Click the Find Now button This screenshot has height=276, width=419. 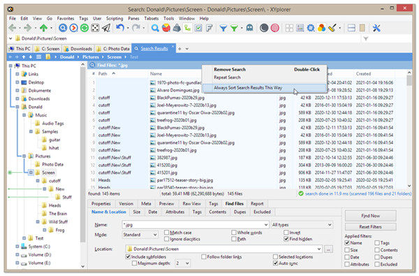tap(370, 215)
